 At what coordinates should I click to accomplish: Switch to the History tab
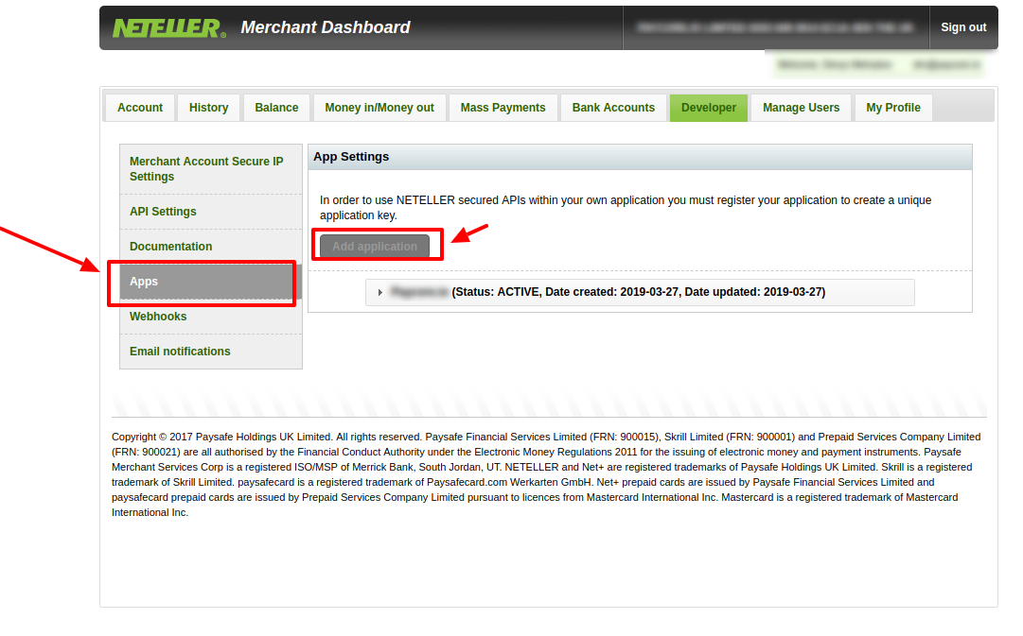[x=209, y=108]
